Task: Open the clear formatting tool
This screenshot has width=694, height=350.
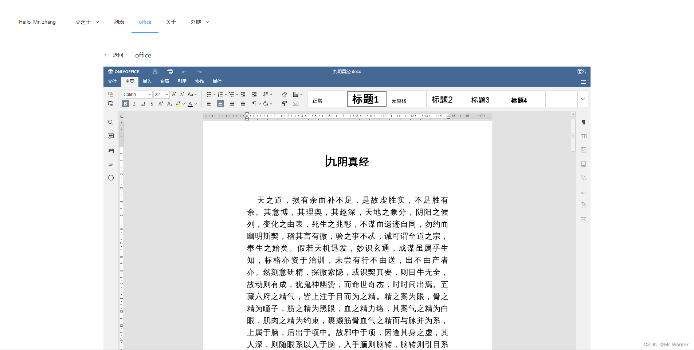Action: pos(284,94)
